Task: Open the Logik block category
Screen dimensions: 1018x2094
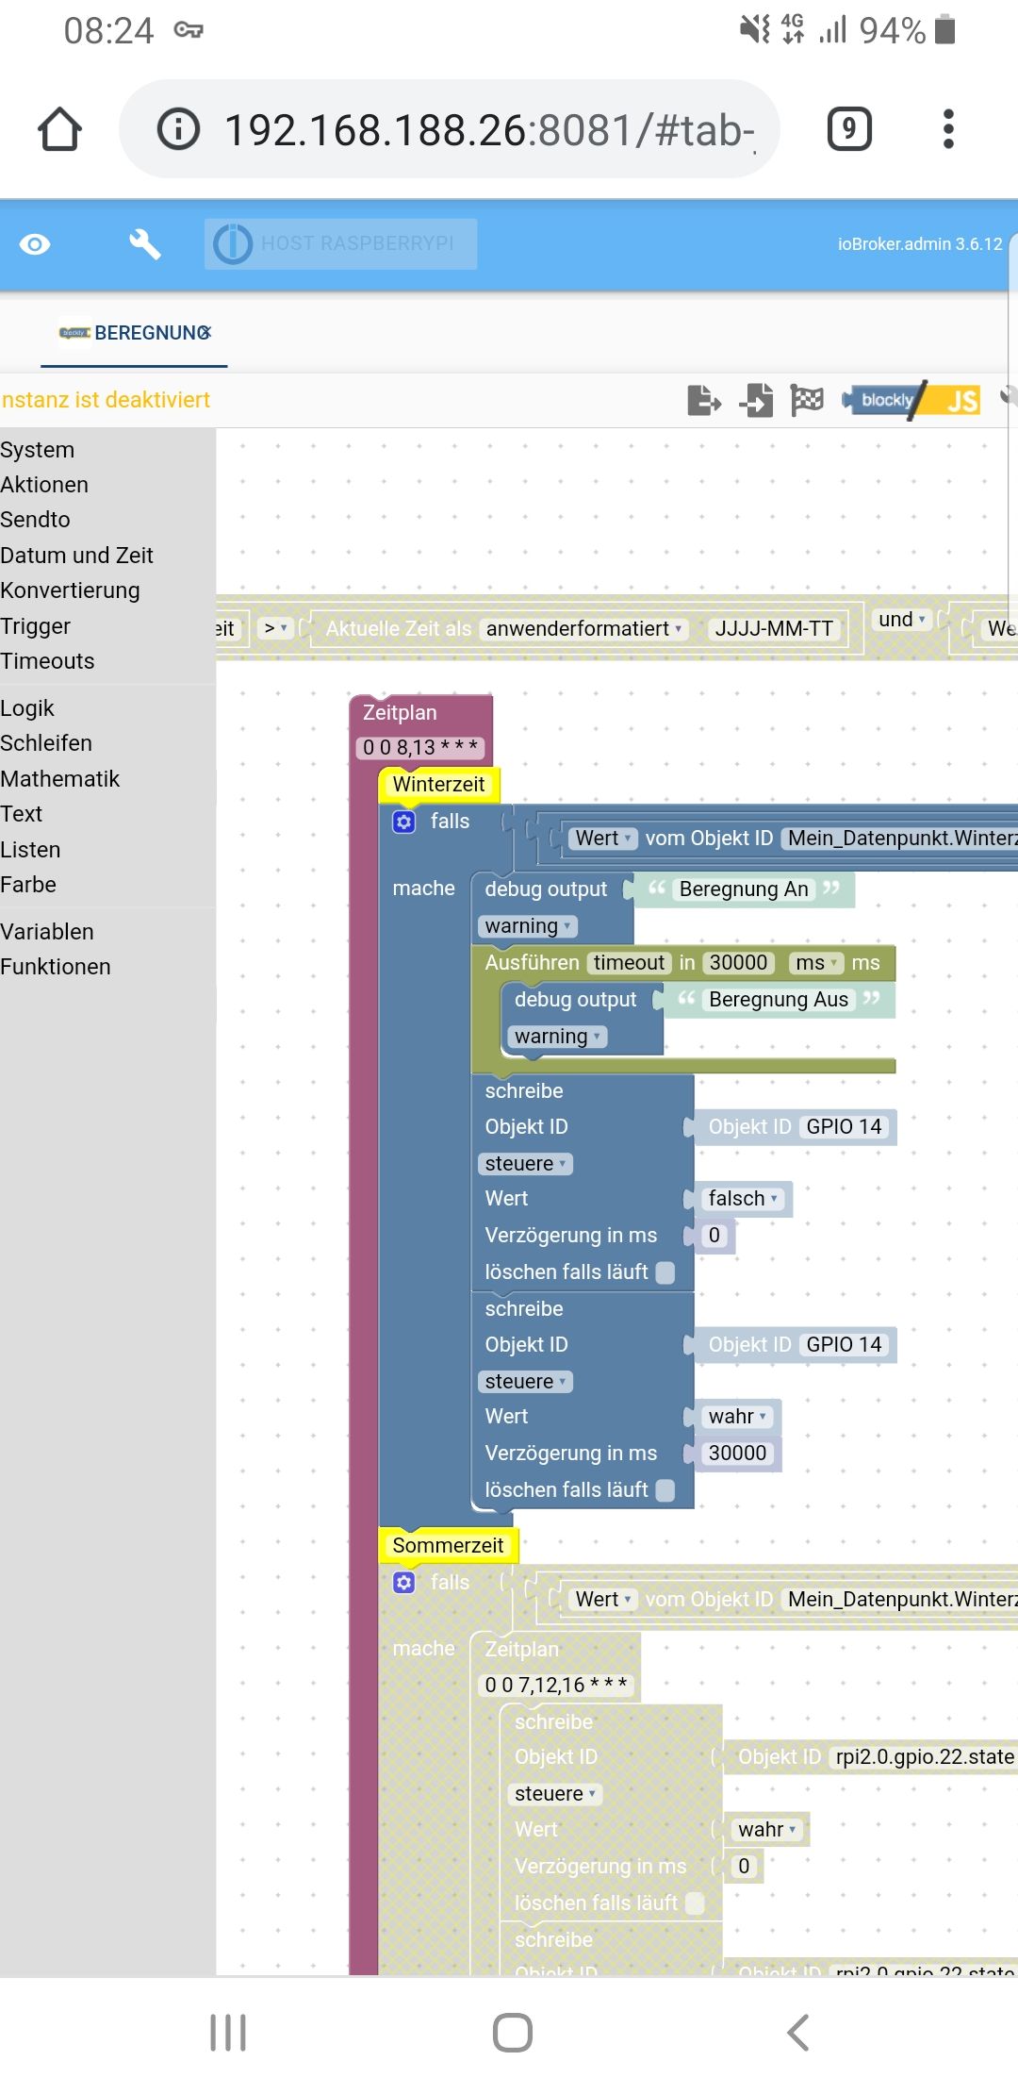Action: 27,708
